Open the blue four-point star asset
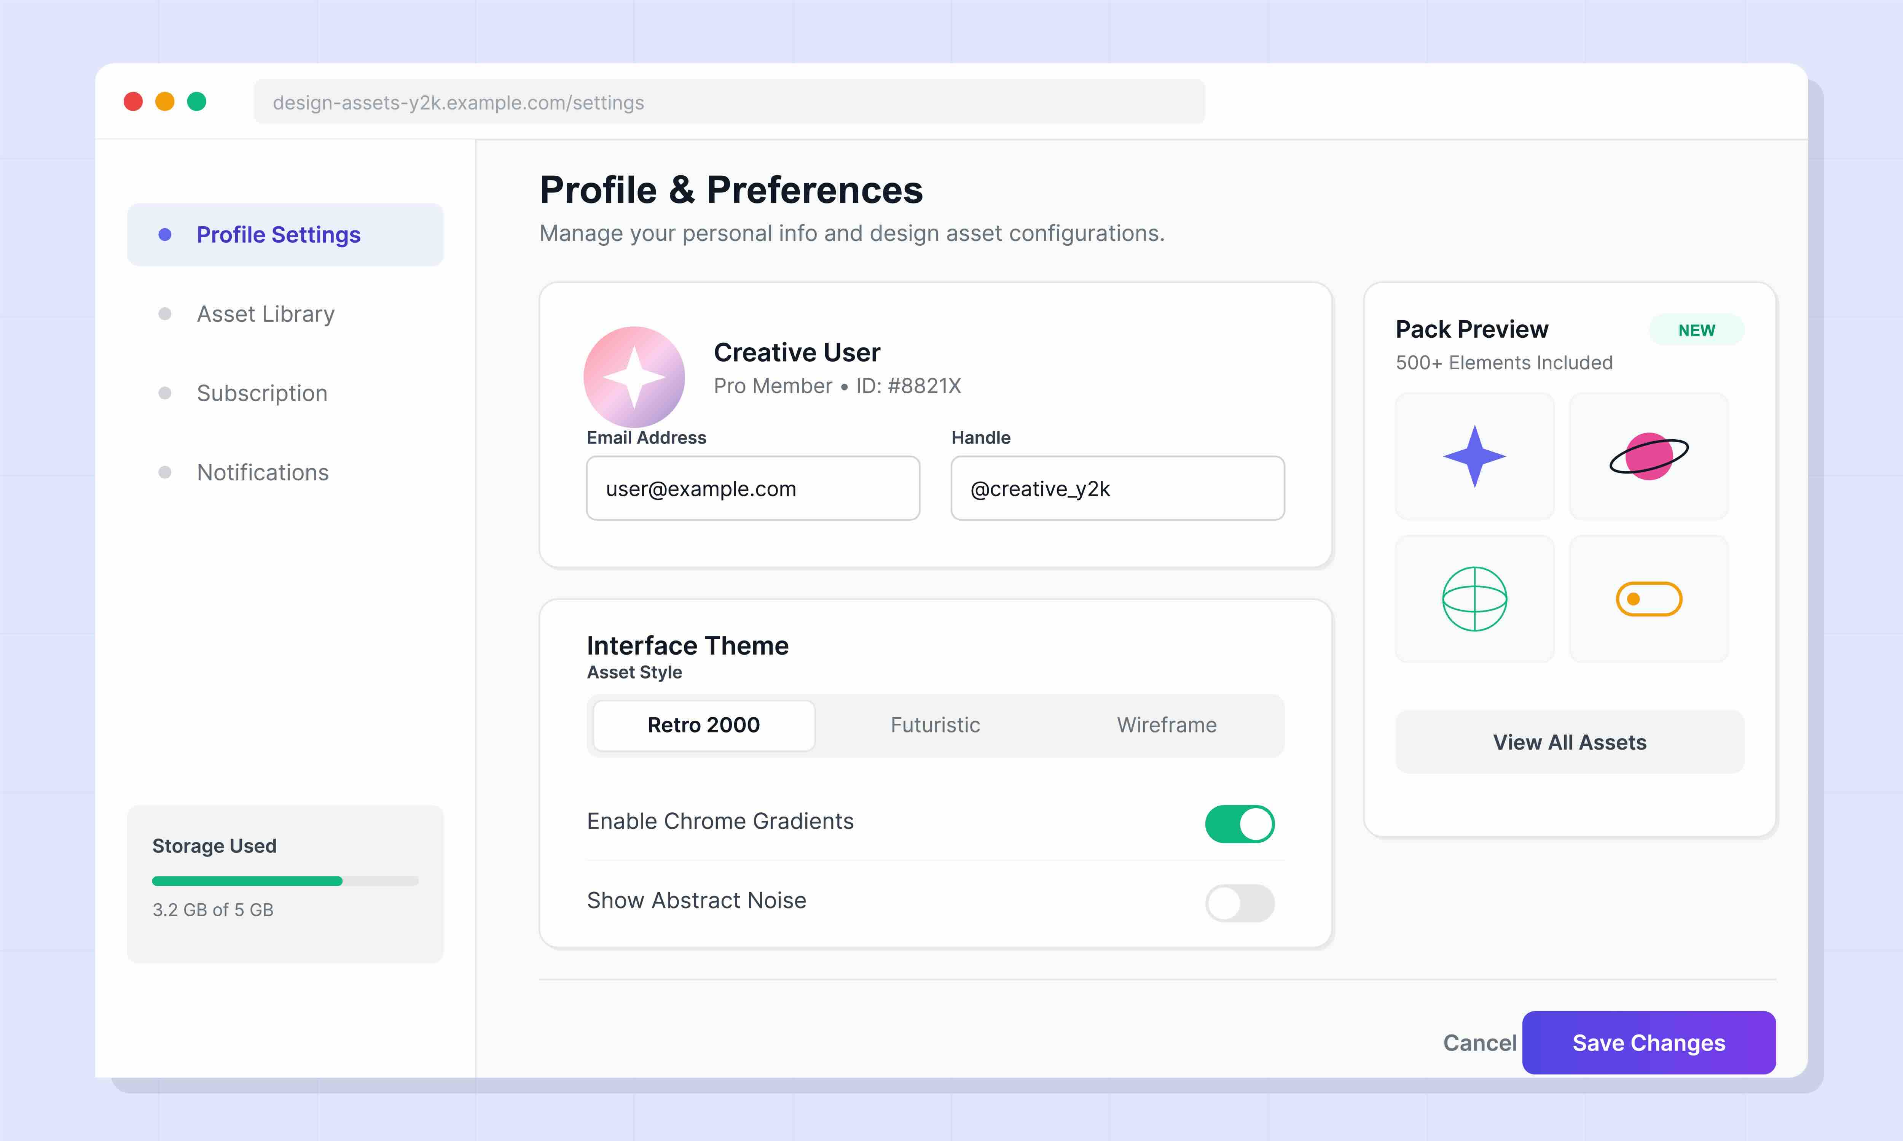 (x=1474, y=456)
